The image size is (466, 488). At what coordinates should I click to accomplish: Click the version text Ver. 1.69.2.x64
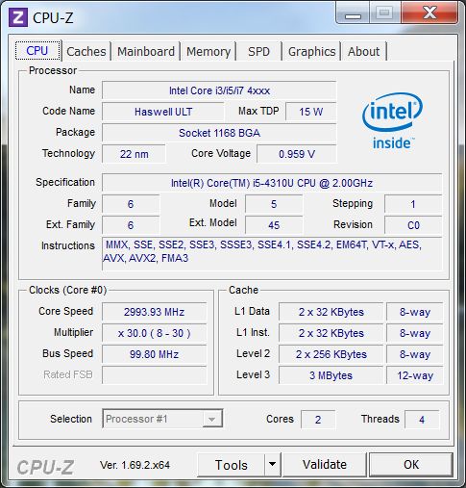tap(135, 465)
